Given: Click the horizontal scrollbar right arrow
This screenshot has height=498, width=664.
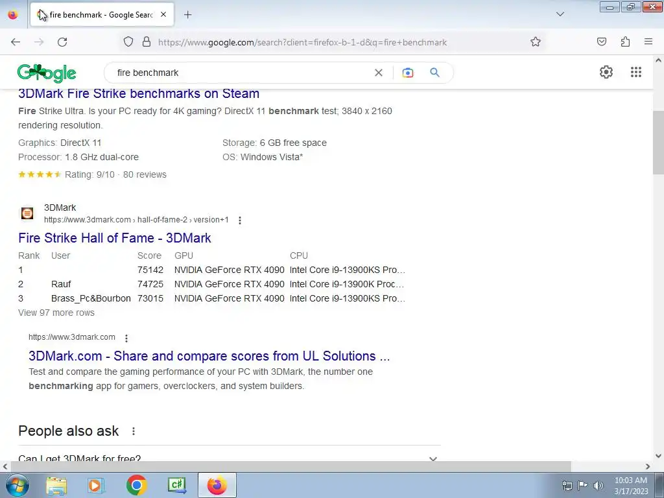Looking at the screenshot, I should point(648,467).
